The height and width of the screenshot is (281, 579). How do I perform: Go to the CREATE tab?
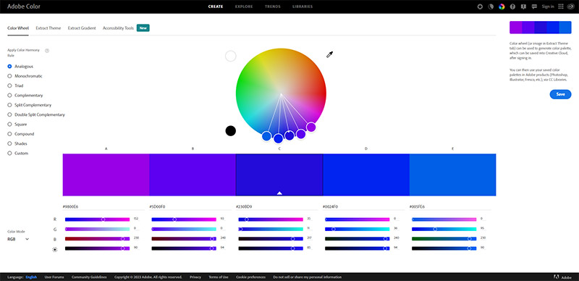tap(216, 7)
